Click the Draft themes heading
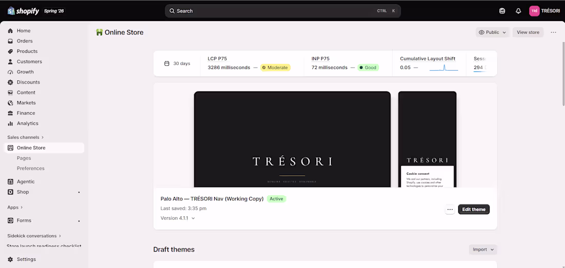The image size is (565, 268). pos(174,250)
